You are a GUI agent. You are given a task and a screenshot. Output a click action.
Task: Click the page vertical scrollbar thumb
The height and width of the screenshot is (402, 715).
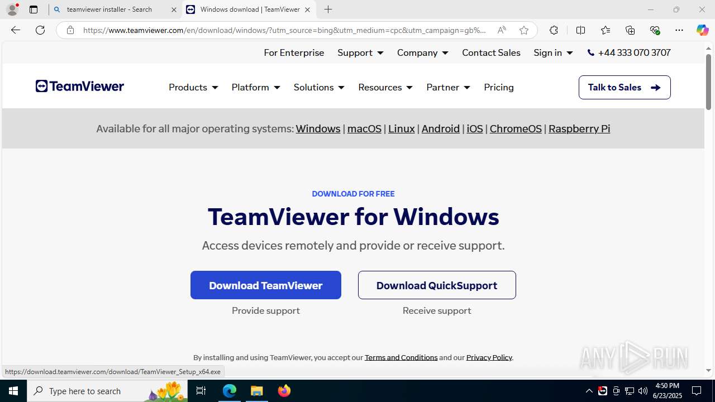tap(708, 82)
